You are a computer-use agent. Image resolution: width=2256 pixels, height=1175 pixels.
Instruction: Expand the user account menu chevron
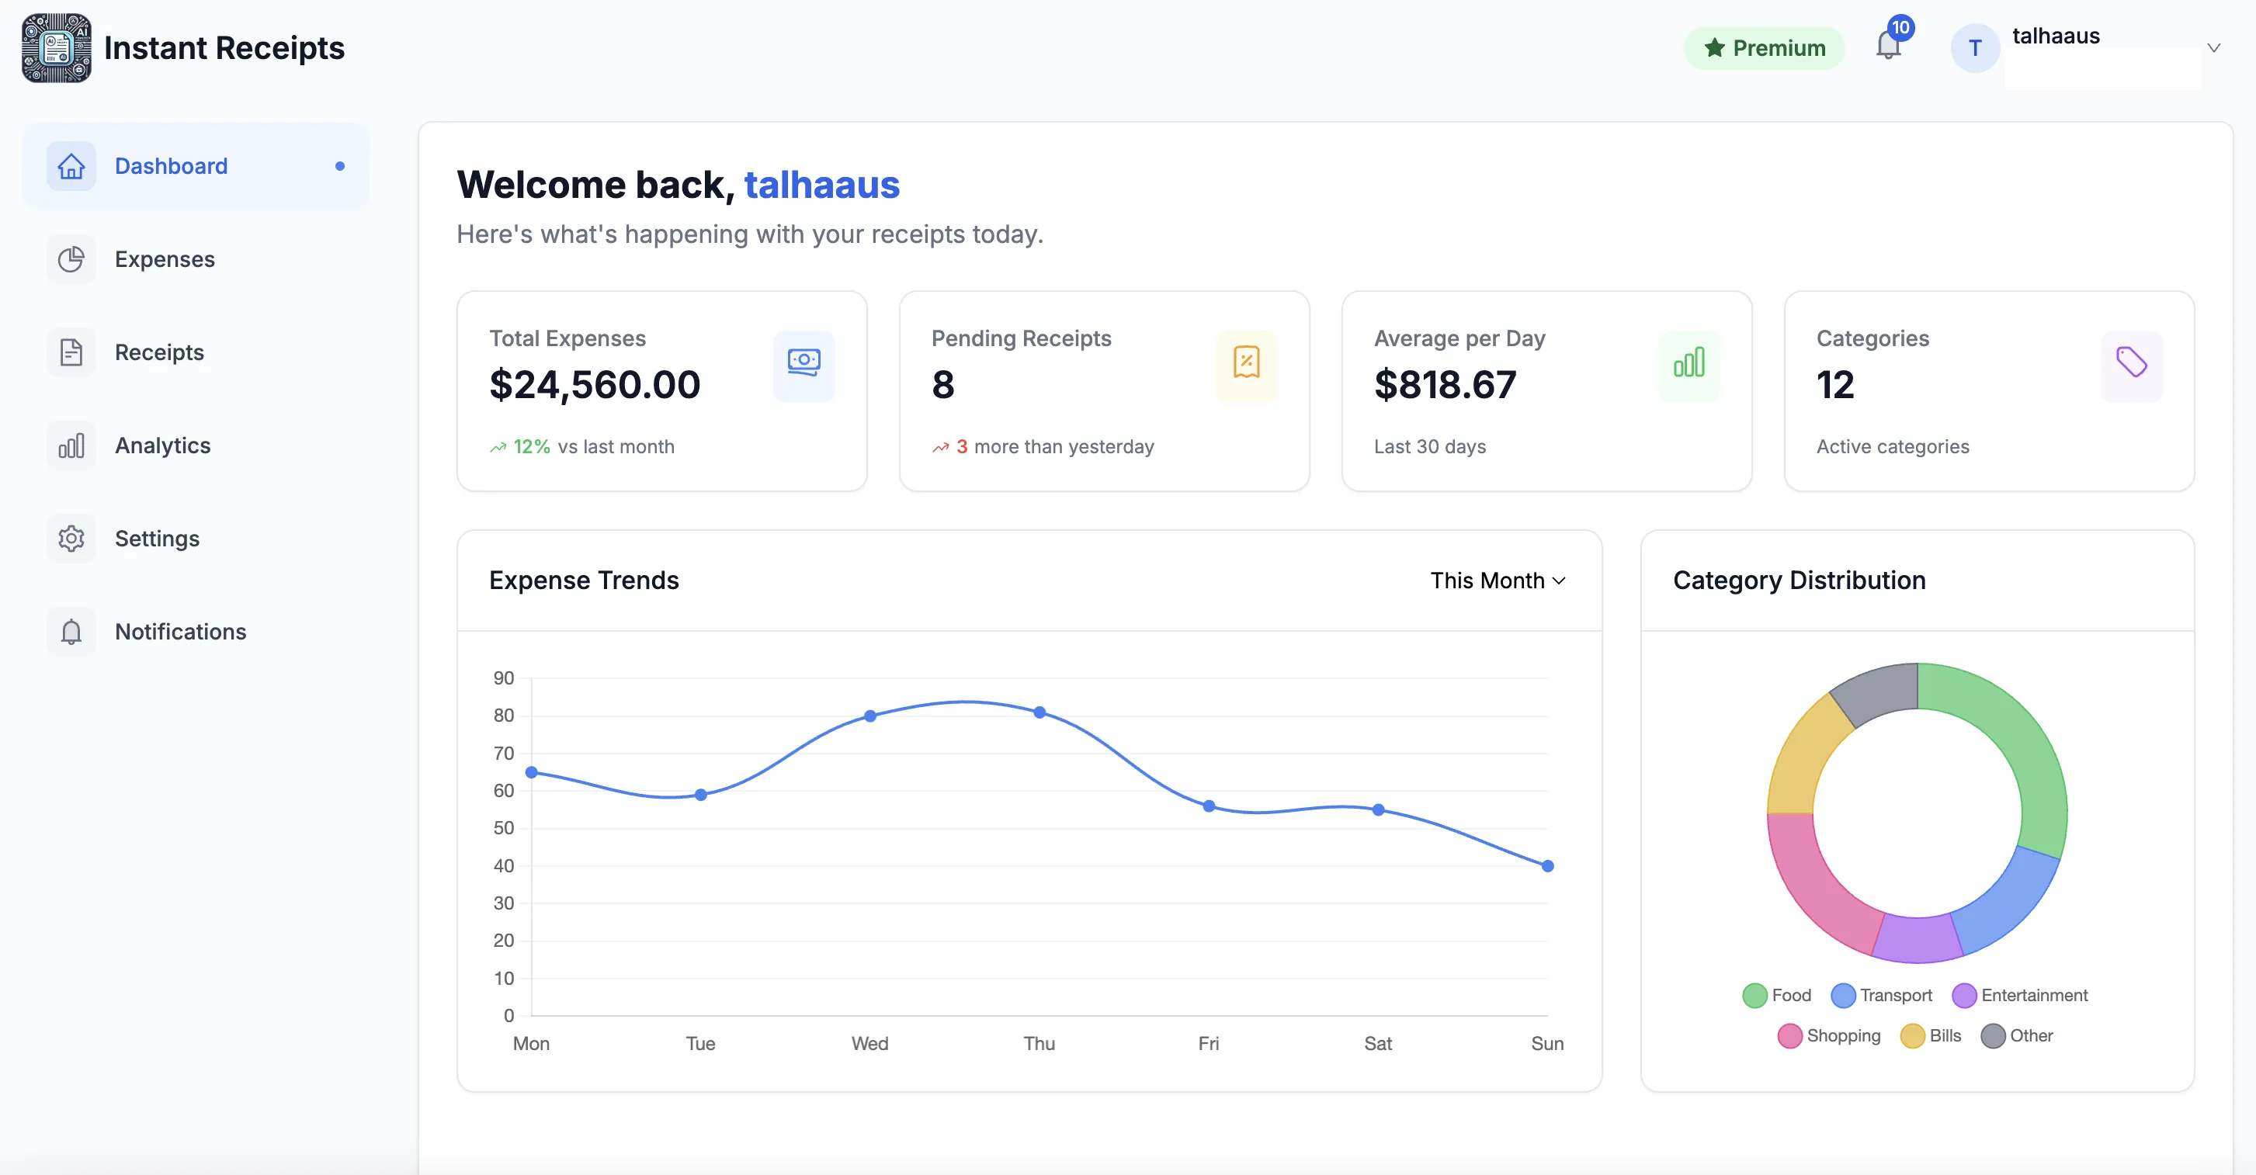point(2213,48)
